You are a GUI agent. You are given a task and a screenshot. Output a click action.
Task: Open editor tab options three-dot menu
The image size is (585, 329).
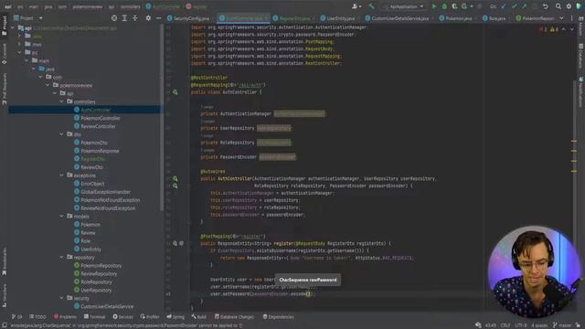point(572,18)
